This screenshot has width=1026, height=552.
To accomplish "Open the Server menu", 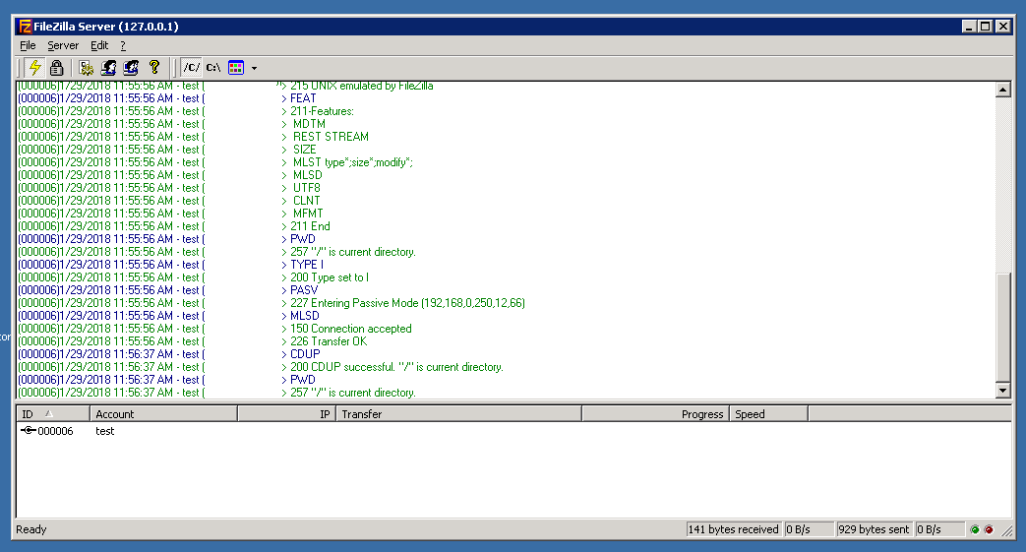I will tap(63, 45).
